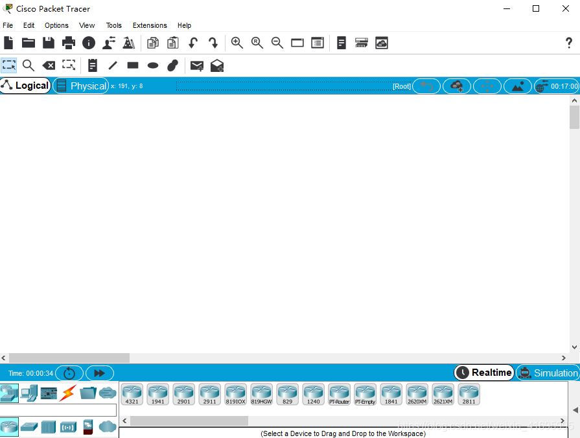Open the View menu
The image size is (580, 438).
point(87,25)
